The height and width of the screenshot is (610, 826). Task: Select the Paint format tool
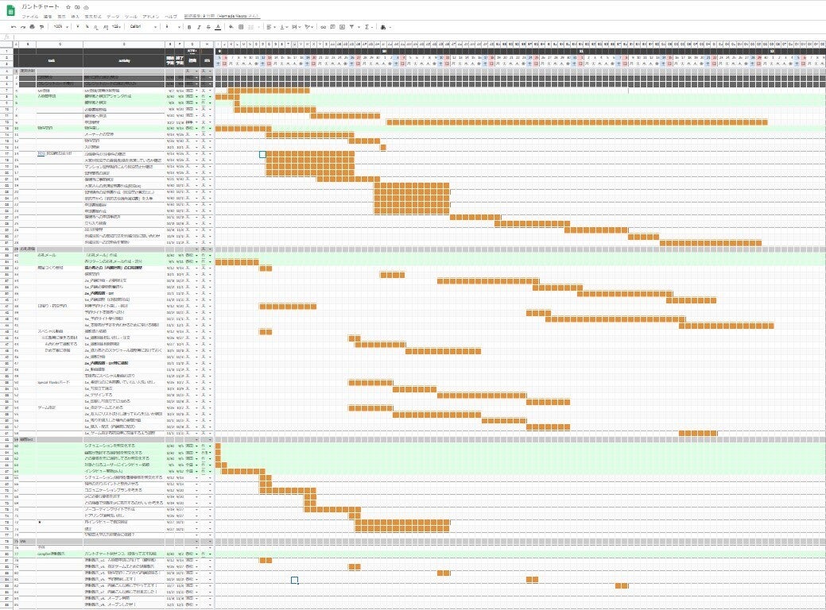(x=42, y=26)
